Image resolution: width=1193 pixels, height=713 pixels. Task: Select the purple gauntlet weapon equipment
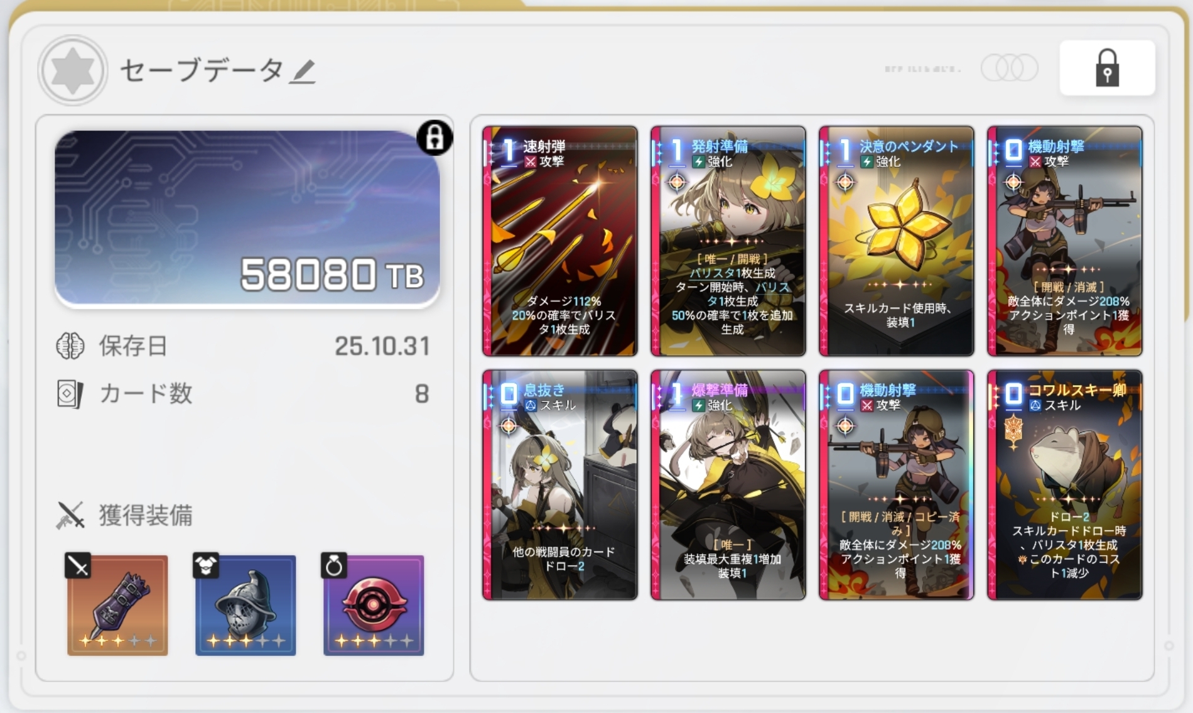pos(117,605)
